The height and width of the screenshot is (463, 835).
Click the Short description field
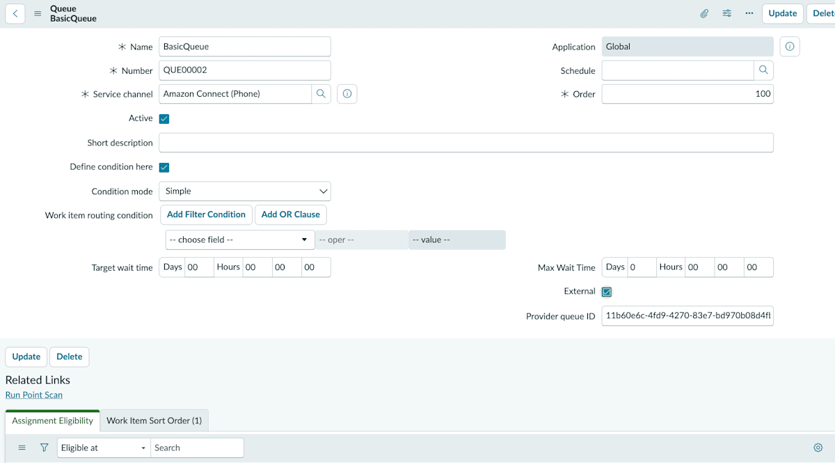coord(466,143)
